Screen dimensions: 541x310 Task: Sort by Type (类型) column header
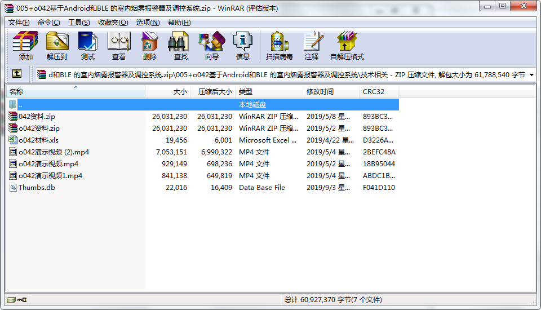[269, 91]
